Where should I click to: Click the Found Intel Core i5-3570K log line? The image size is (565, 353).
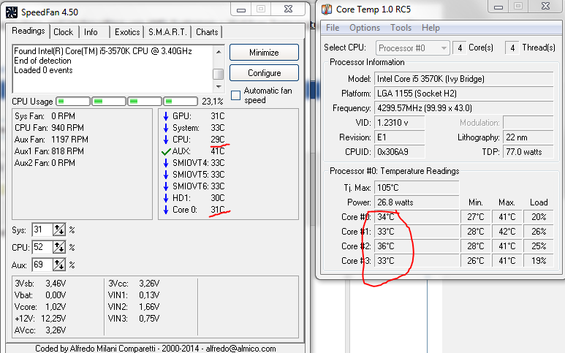[103, 51]
